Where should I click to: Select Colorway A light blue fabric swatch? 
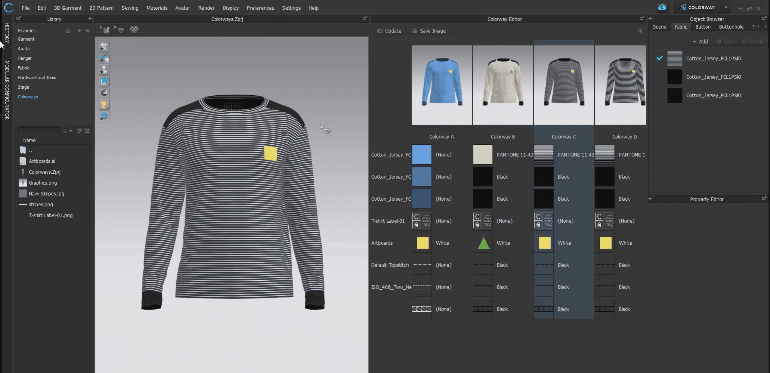click(x=421, y=155)
